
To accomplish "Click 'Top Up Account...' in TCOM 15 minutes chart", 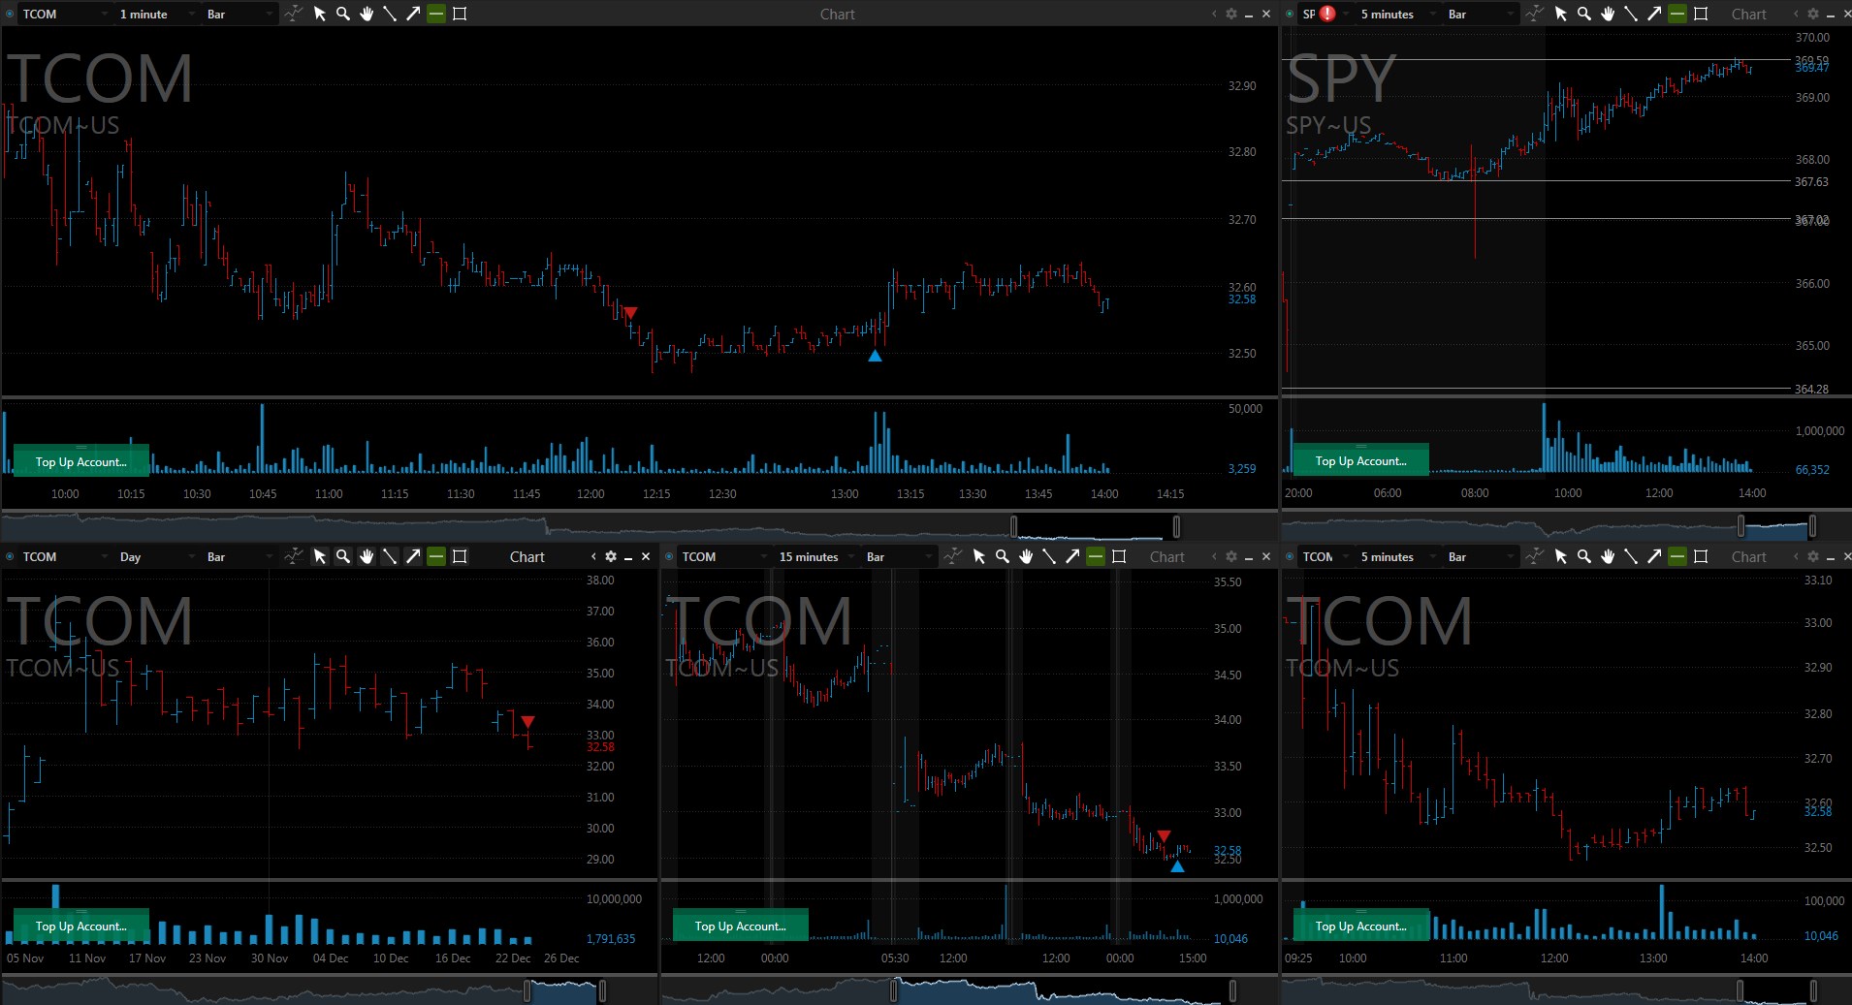I will [x=741, y=926].
